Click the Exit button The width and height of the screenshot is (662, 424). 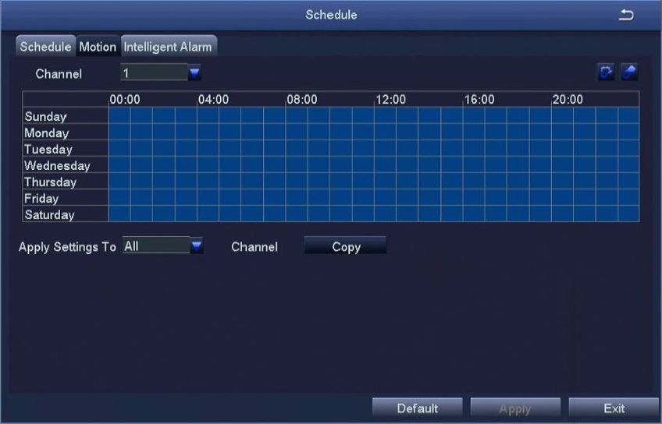[x=614, y=408]
